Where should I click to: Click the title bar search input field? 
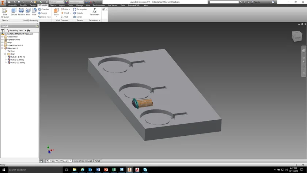pos(224,2)
